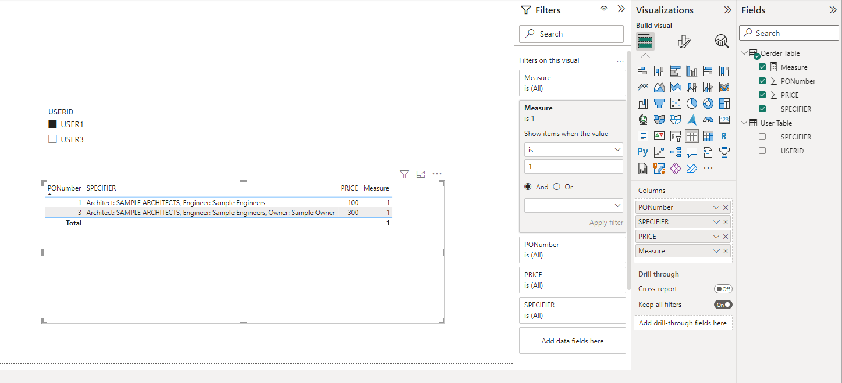Click Add data fields here box
842x383 pixels.
(573, 341)
